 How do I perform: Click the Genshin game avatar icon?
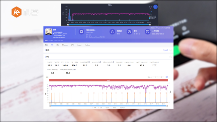coord(48,32)
